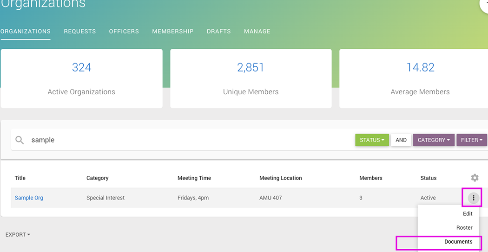Open the MEMBERSHIP tab
488x252 pixels.
click(172, 32)
